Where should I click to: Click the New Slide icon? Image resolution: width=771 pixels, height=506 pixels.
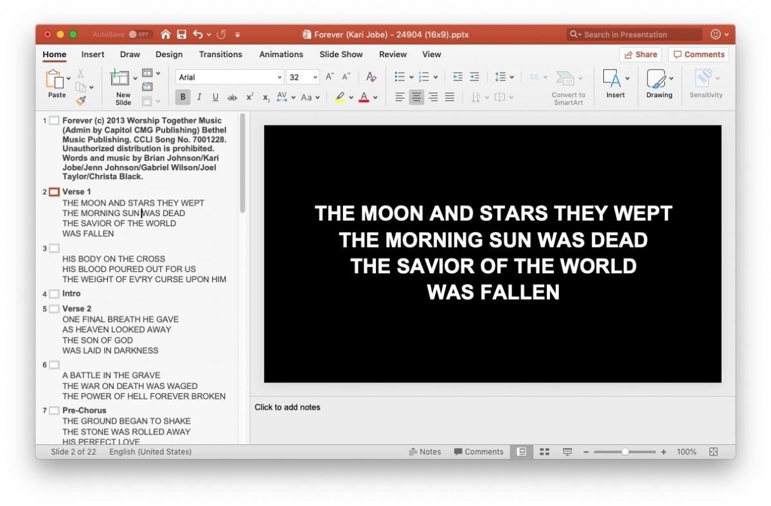coord(120,78)
